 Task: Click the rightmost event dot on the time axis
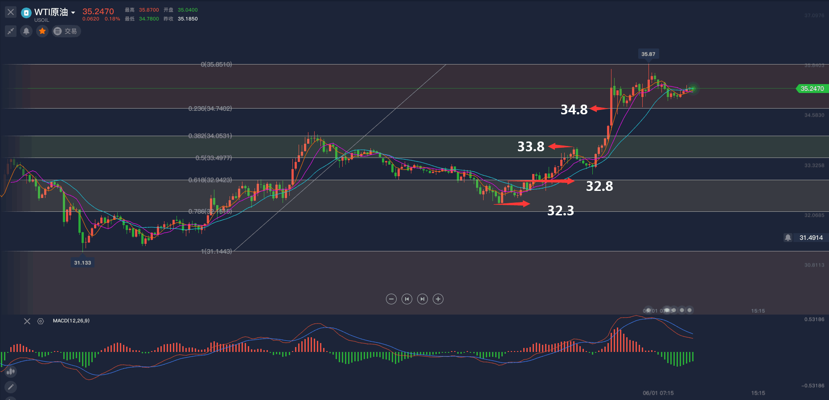[689, 310]
